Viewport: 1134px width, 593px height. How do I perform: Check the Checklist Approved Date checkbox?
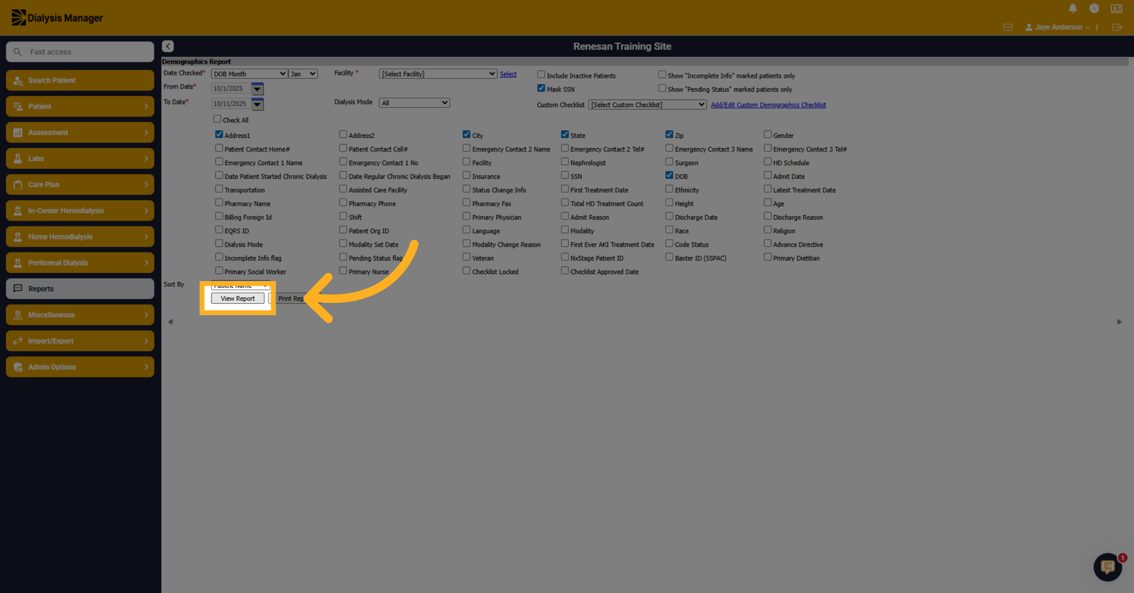point(565,271)
